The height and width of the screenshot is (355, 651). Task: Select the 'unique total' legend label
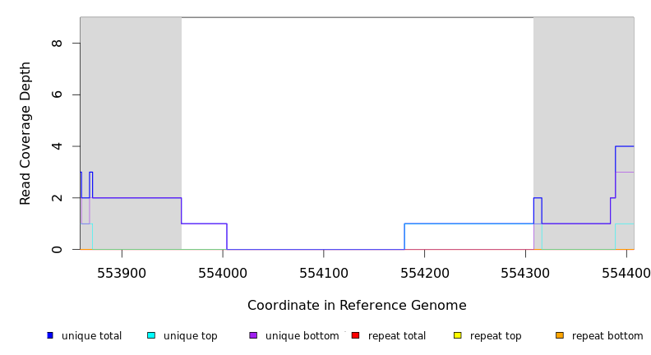pyautogui.click(x=91, y=336)
